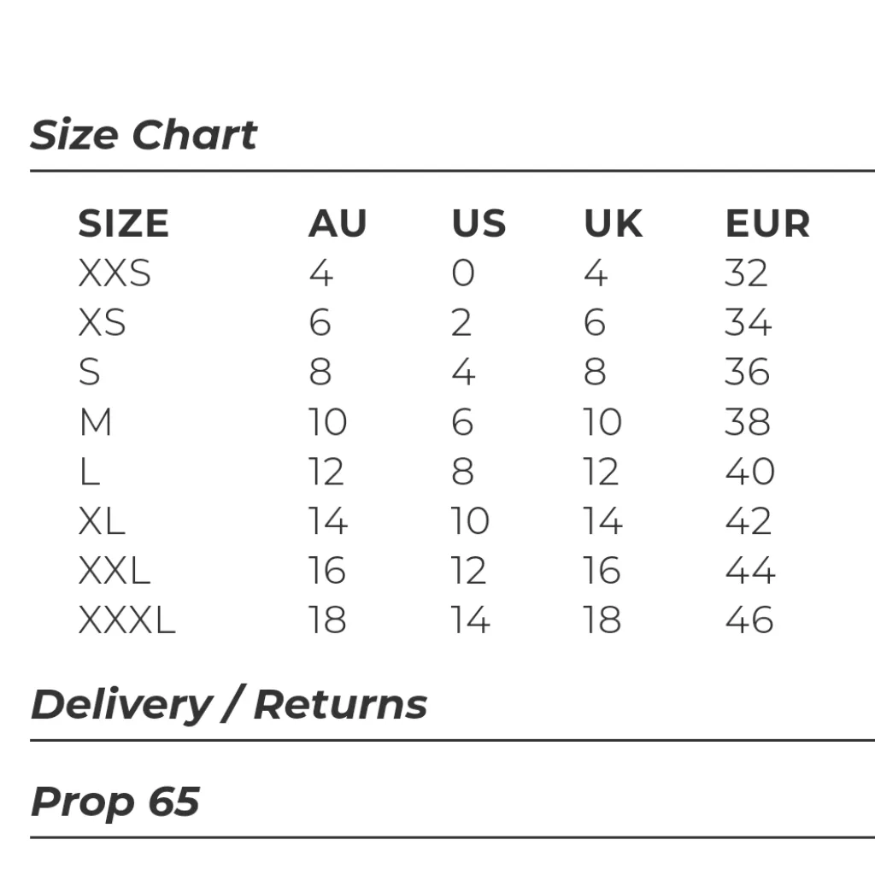Click the M size row label

click(x=95, y=422)
